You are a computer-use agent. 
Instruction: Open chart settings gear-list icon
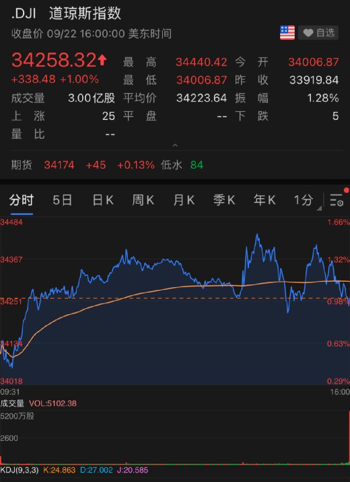(x=337, y=200)
